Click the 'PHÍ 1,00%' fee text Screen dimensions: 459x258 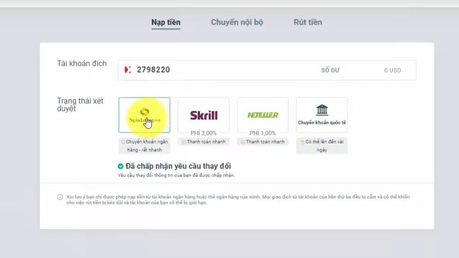pos(263,133)
